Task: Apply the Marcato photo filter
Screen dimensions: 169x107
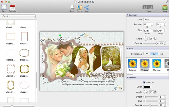Action: click(157, 65)
